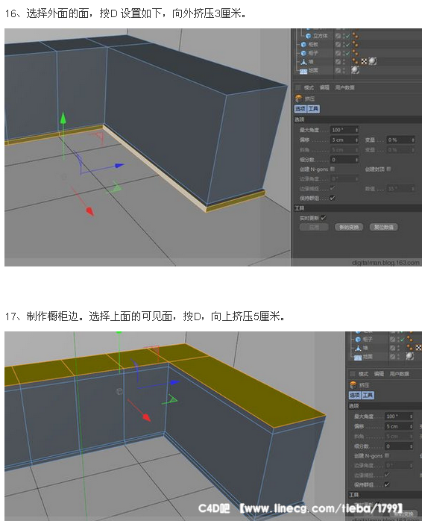Click the stepper arrows of the 3 cm field
This screenshot has width=422, height=521.
click(356, 140)
